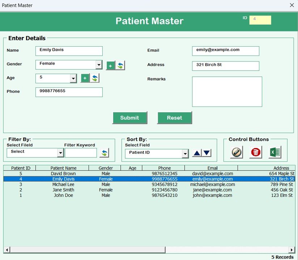Submit the patient details
The width and height of the screenshot is (298, 260).
pyautogui.click(x=130, y=118)
